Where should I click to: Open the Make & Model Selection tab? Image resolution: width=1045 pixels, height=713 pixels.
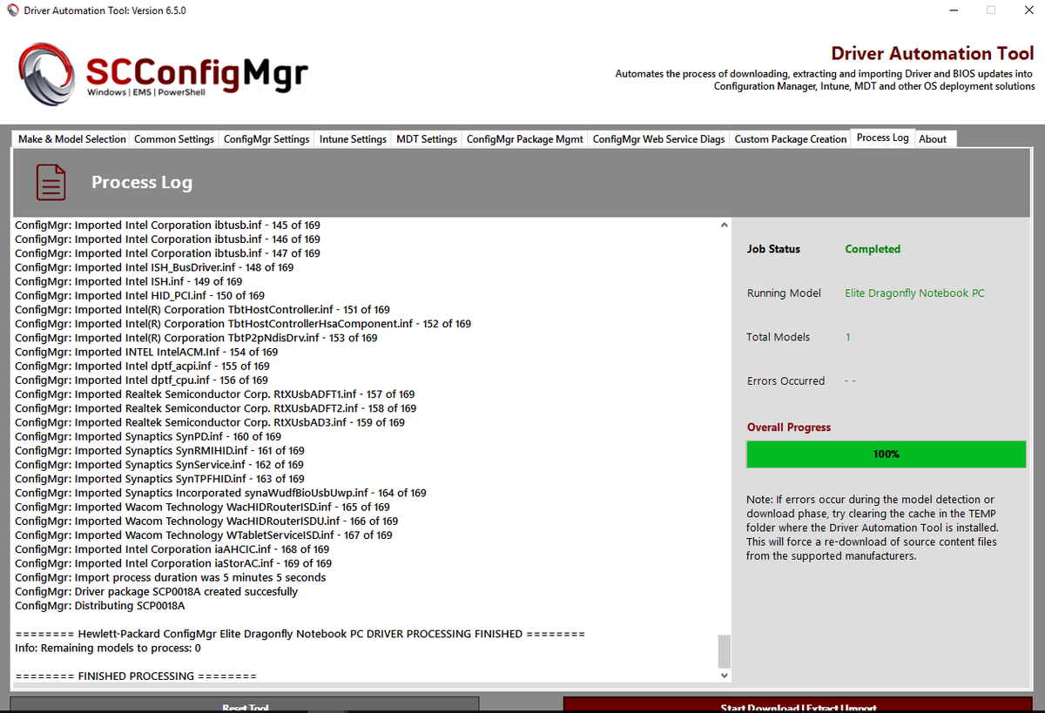[x=72, y=139]
